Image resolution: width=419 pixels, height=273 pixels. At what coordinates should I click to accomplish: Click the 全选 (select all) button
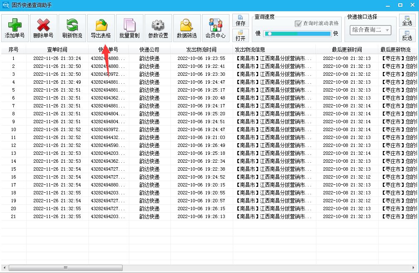tap(407, 20)
